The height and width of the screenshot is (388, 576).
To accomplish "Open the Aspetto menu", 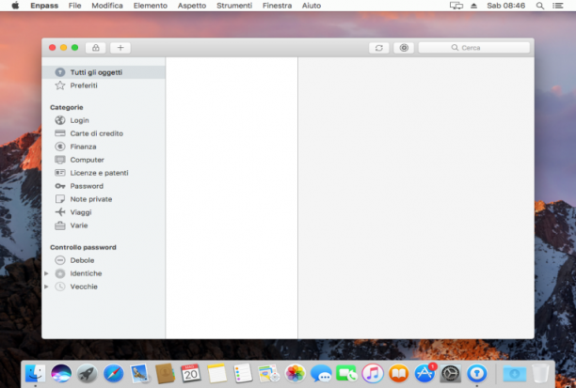I will pos(192,6).
